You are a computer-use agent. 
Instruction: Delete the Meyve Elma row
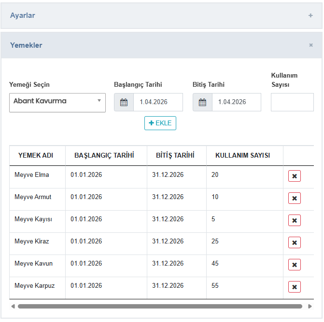tap(294, 176)
